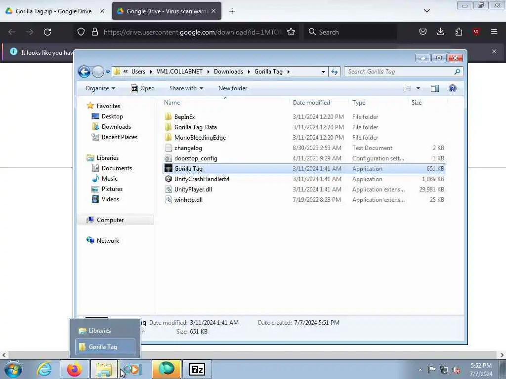Open Firefox application menu
This screenshot has height=379, width=506.
click(494, 32)
